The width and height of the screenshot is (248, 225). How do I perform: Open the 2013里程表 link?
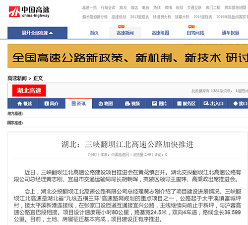point(139,17)
